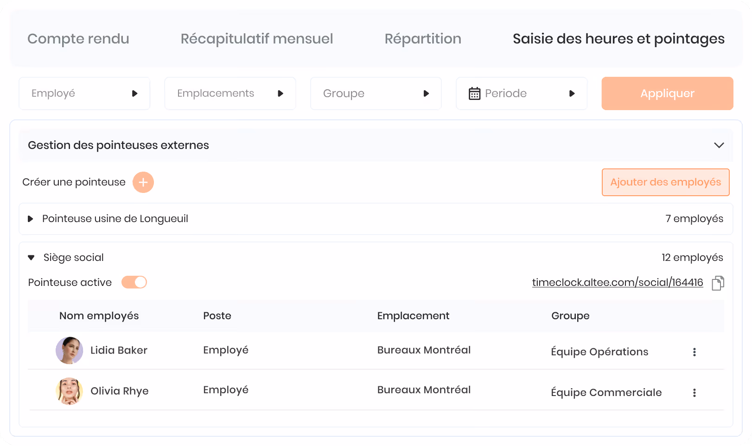Open more options for Lidia Baker

click(694, 352)
